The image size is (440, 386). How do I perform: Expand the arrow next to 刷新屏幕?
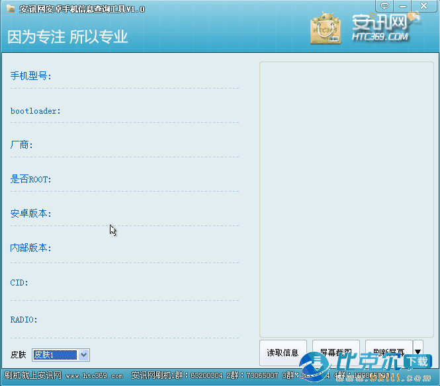[418, 352]
